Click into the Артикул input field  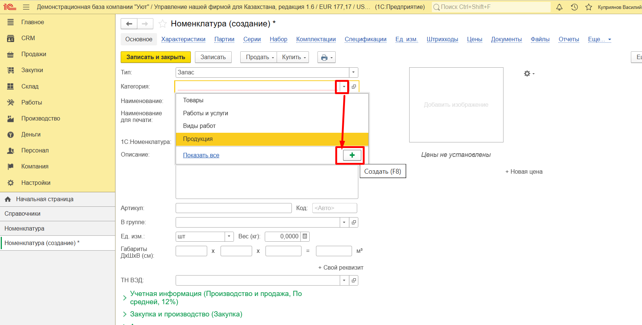(x=233, y=208)
